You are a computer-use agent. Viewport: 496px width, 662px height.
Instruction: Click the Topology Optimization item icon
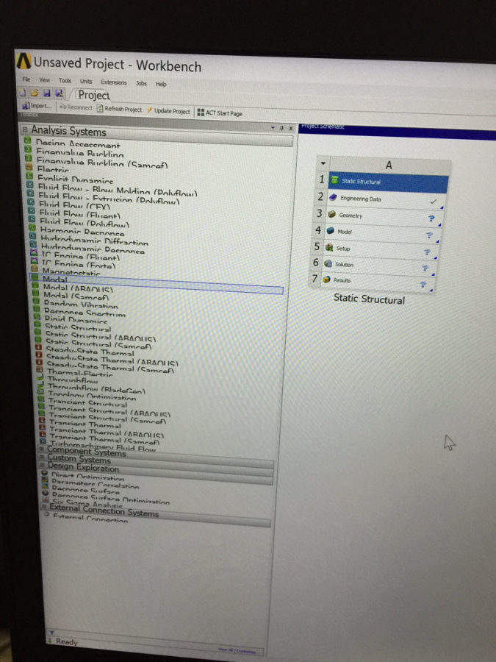(40, 391)
